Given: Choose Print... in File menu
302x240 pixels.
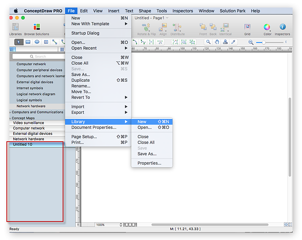Looking at the screenshot, I should [x=98, y=142].
